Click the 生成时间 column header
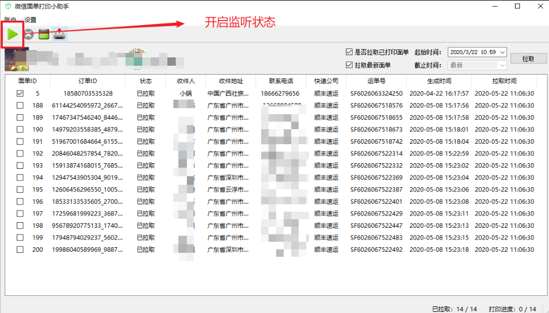 coord(439,81)
